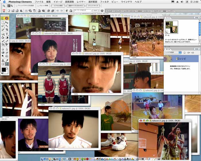Reset to default colors mini icon

click(2, 73)
